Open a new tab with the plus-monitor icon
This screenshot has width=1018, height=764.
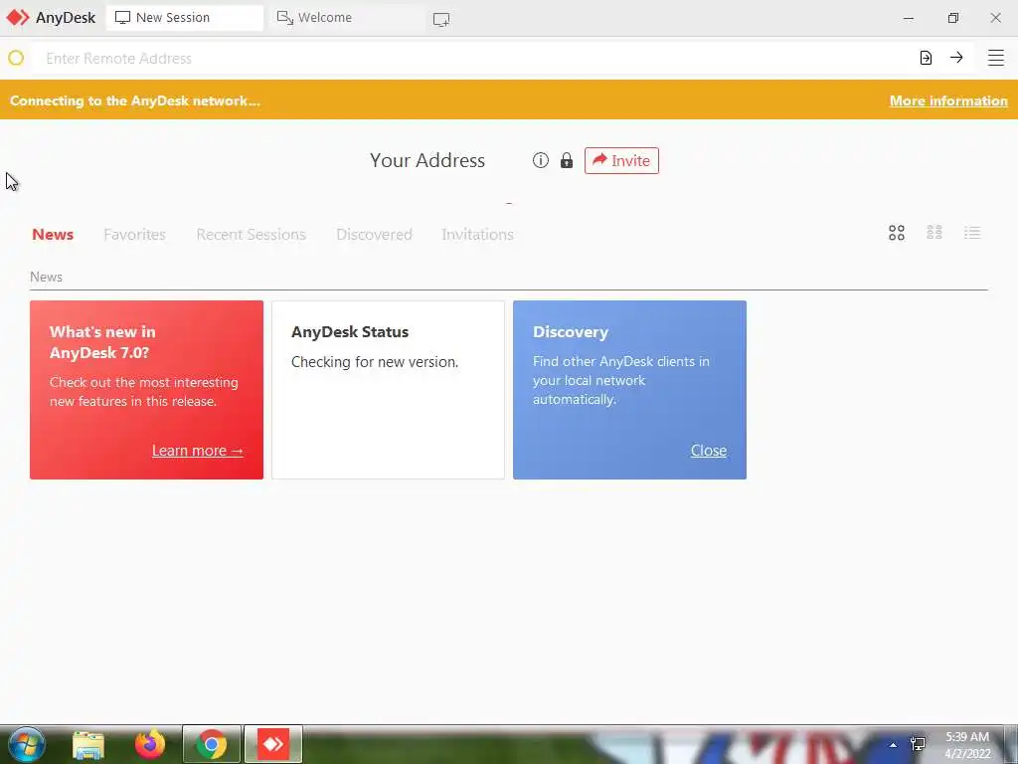point(441,19)
